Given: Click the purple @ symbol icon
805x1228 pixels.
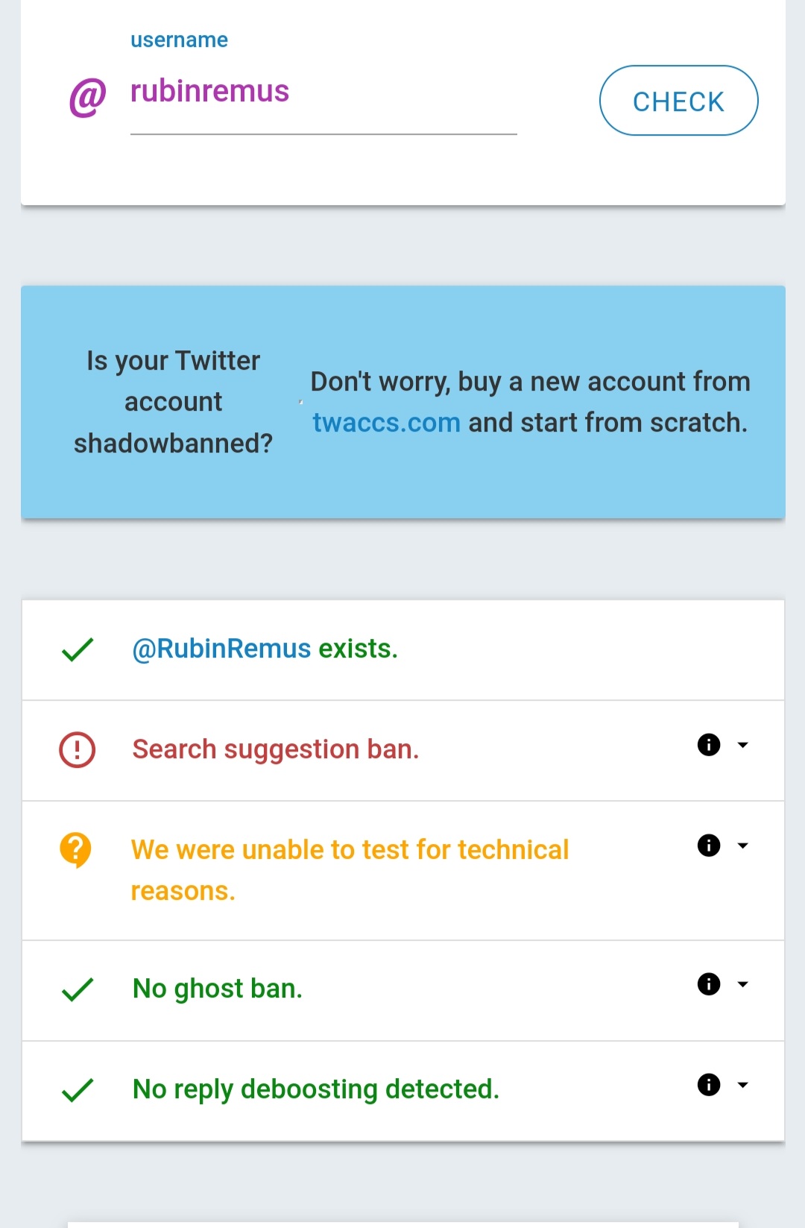Looking at the screenshot, I should click(87, 98).
